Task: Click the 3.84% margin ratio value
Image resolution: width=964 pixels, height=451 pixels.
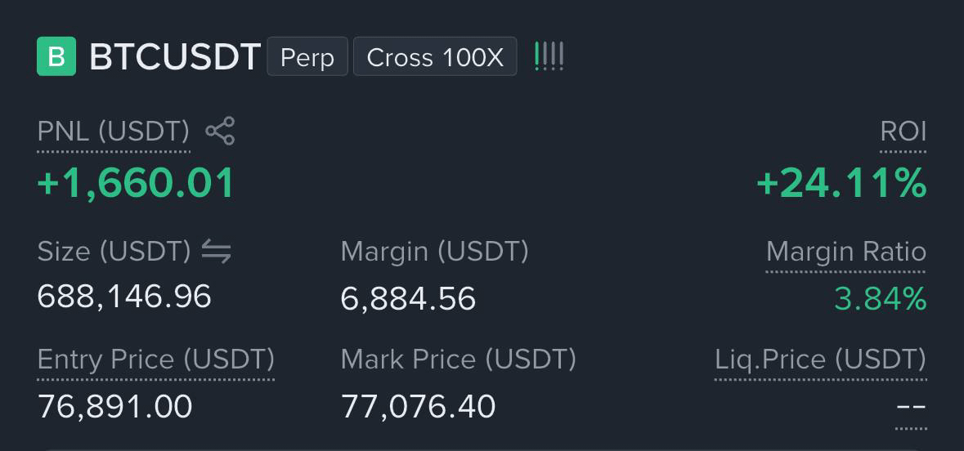Action: point(881,298)
